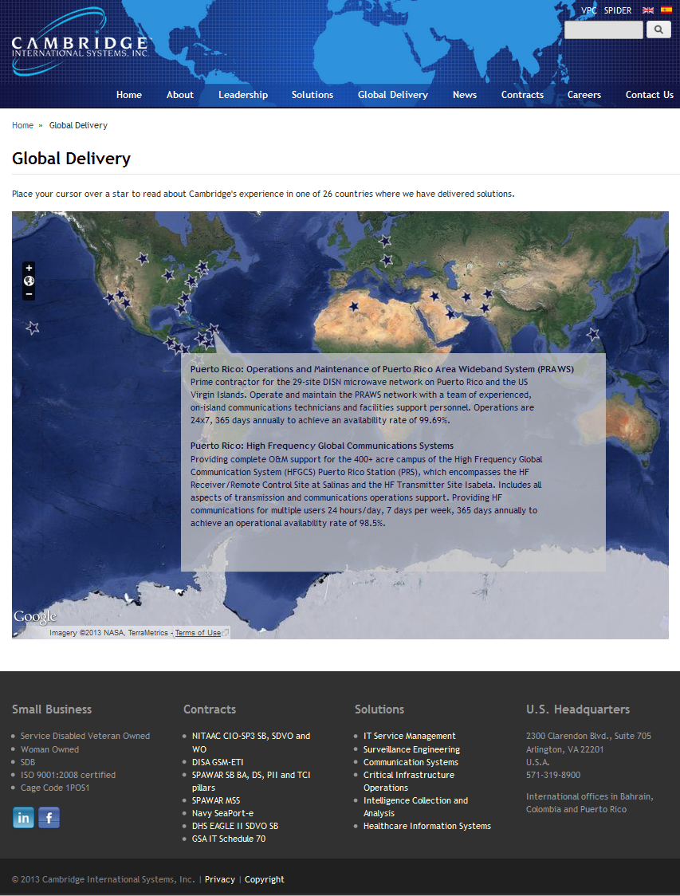Open the Navy SeaPort-e contract link
Screen dimensions: 680x896
click(222, 813)
